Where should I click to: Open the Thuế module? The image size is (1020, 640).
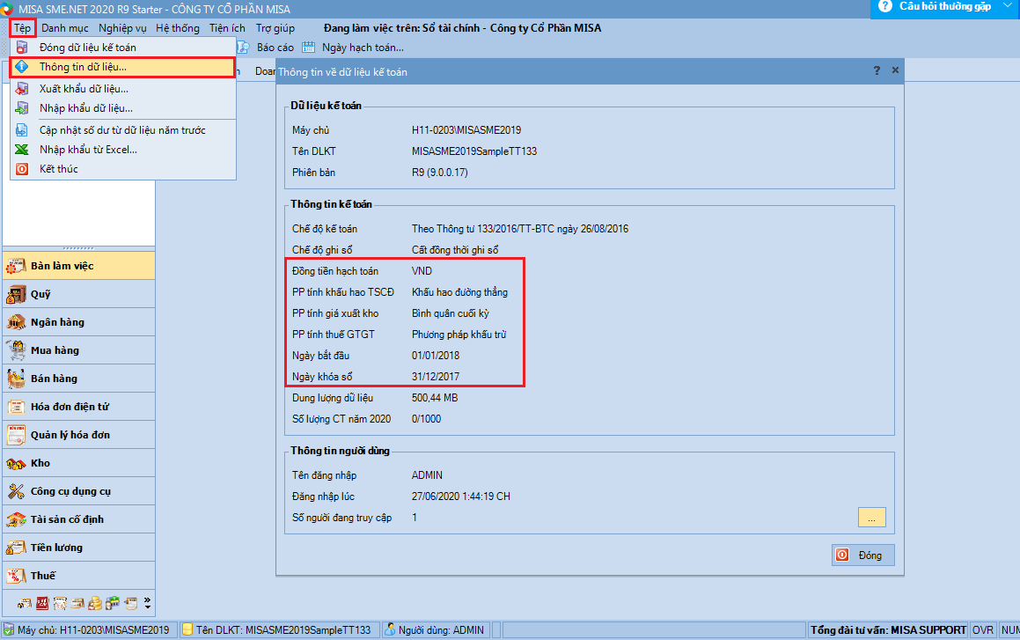[x=78, y=576]
